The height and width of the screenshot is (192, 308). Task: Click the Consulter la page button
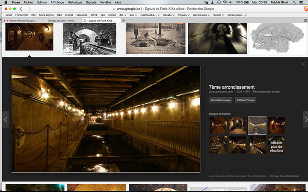[x=221, y=100]
